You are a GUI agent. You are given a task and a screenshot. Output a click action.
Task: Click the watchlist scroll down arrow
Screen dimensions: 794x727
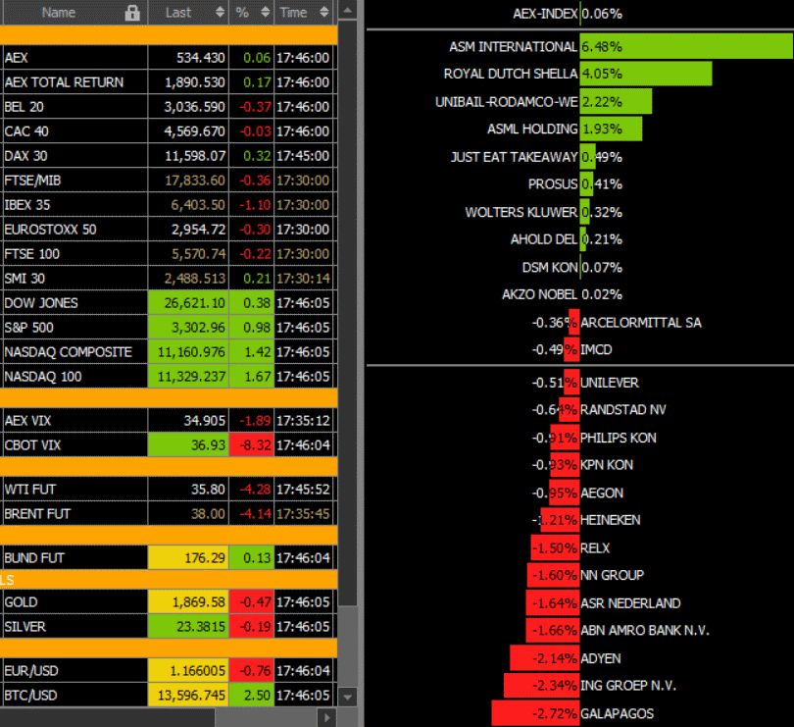point(347,698)
